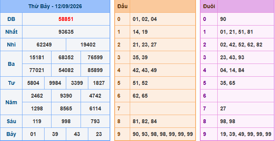Click Bảy prize number 01
The image size is (275, 141).
pos(33,134)
